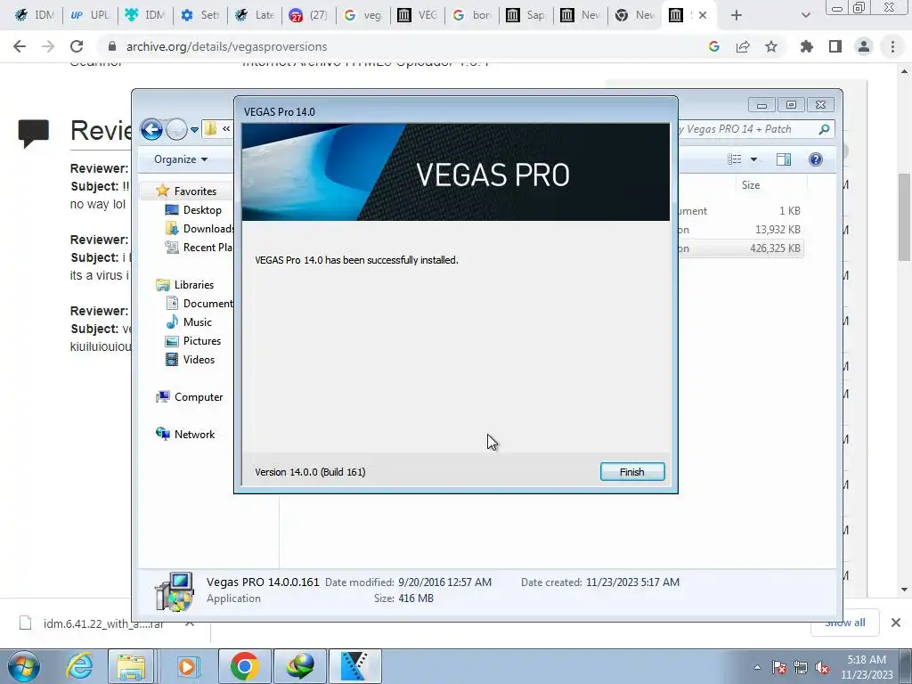Open Videos library in sidebar
This screenshot has height=684, width=912.
(191, 360)
